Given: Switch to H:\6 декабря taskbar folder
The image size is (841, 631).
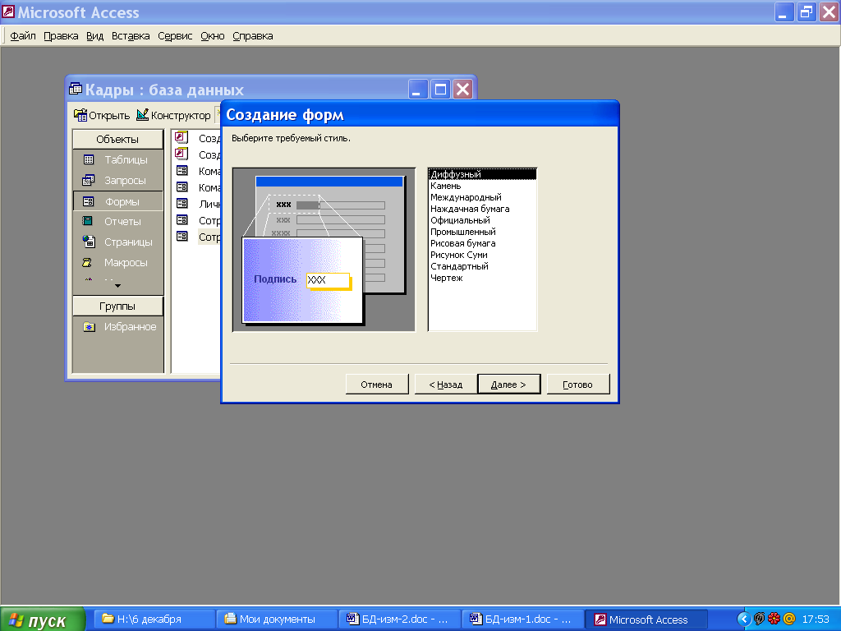Looking at the screenshot, I should pyautogui.click(x=154, y=619).
